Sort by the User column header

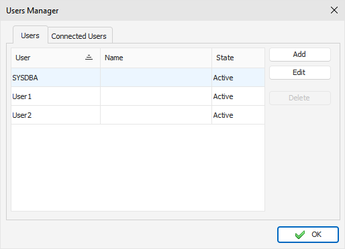[x=56, y=58]
